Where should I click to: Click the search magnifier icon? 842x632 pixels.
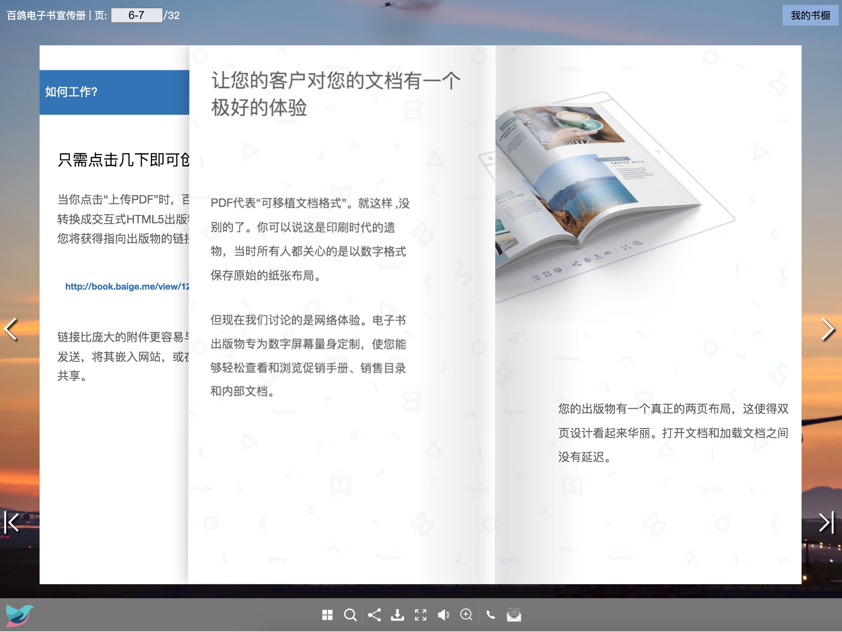[x=350, y=615]
